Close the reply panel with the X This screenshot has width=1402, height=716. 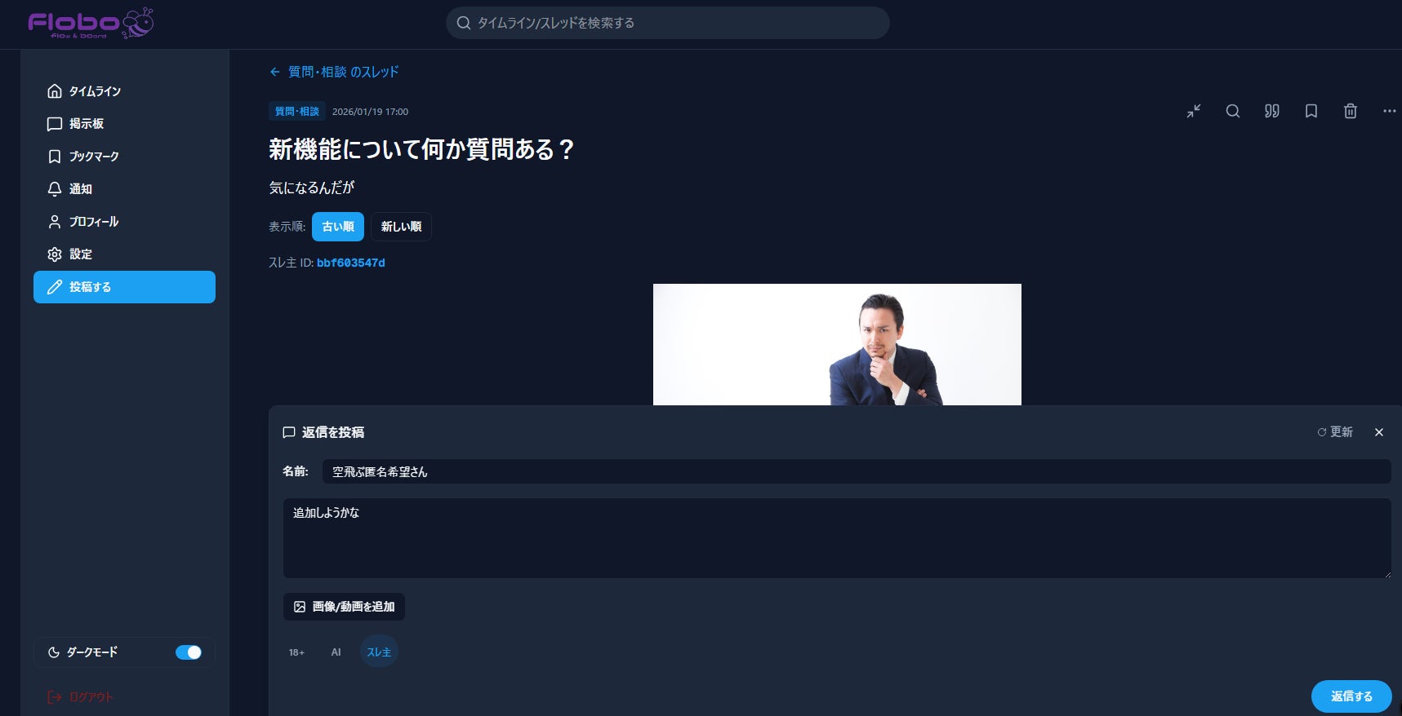[1379, 432]
